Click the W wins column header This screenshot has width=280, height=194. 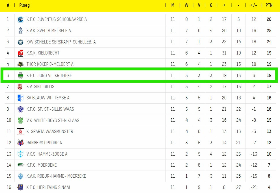pyautogui.click(x=186, y=5)
